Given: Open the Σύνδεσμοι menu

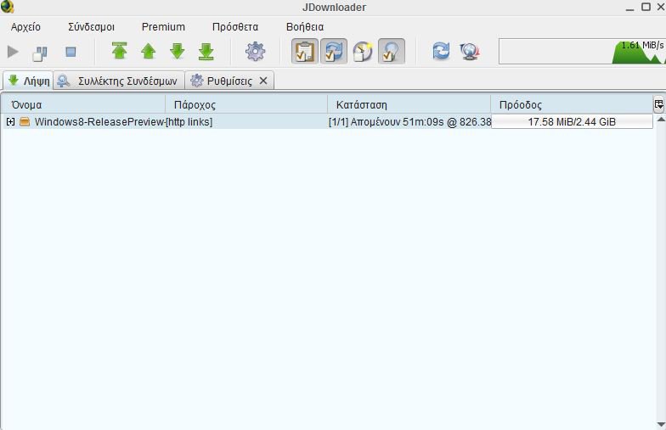Looking at the screenshot, I should [92, 27].
